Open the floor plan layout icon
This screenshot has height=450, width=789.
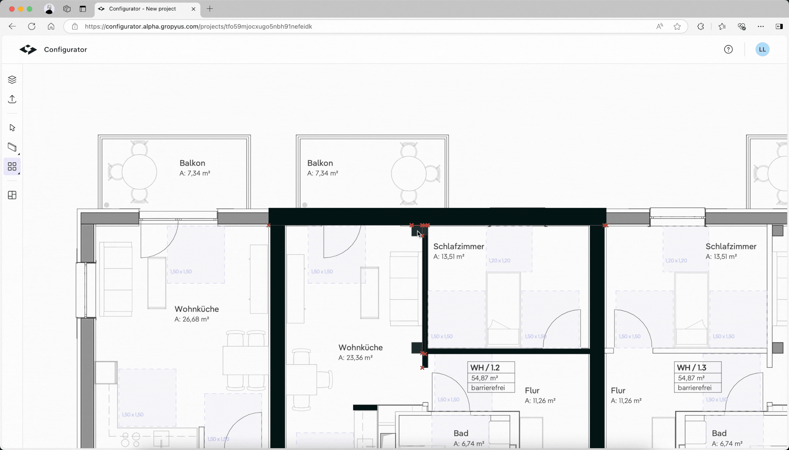(x=12, y=195)
